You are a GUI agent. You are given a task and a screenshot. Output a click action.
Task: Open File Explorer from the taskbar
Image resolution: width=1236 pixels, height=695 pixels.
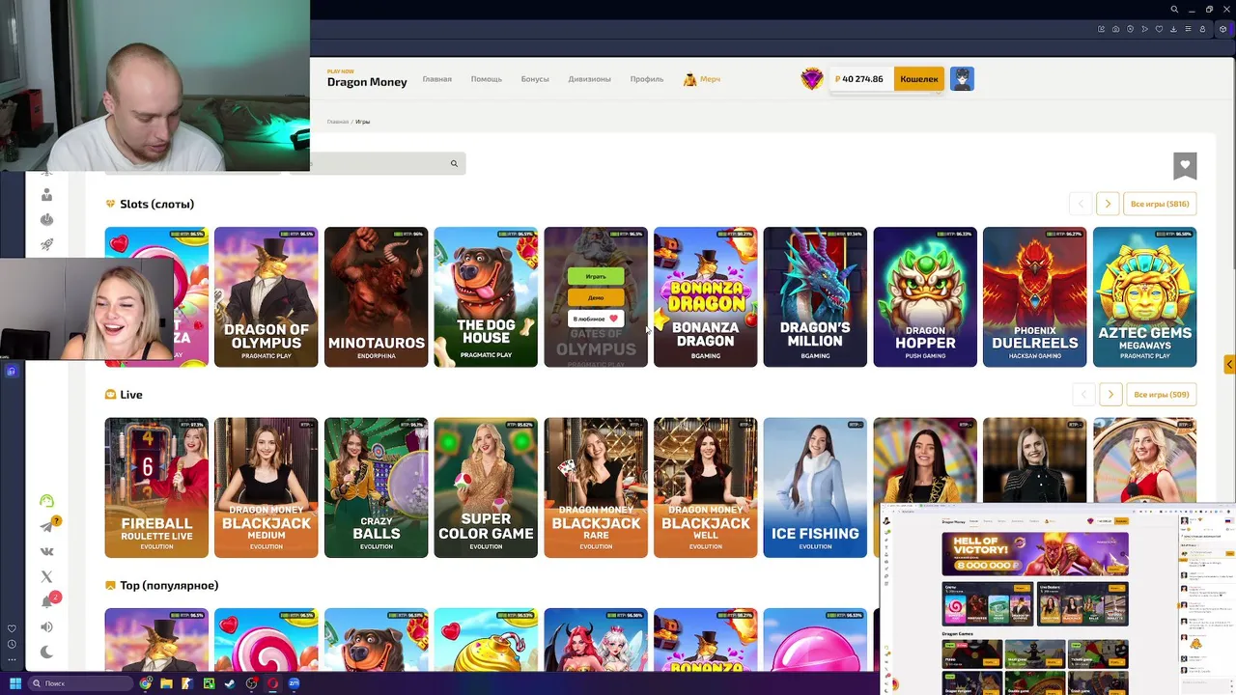click(167, 683)
